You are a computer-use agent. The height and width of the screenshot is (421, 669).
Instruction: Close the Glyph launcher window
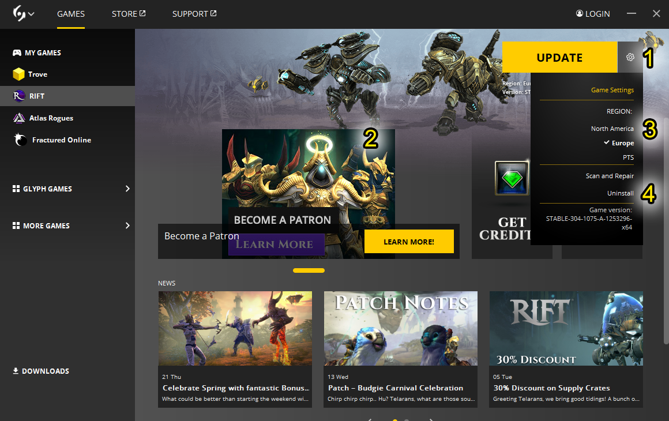(657, 14)
